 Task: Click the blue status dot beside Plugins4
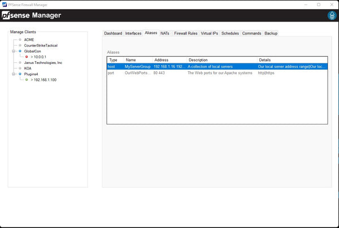[20, 74]
